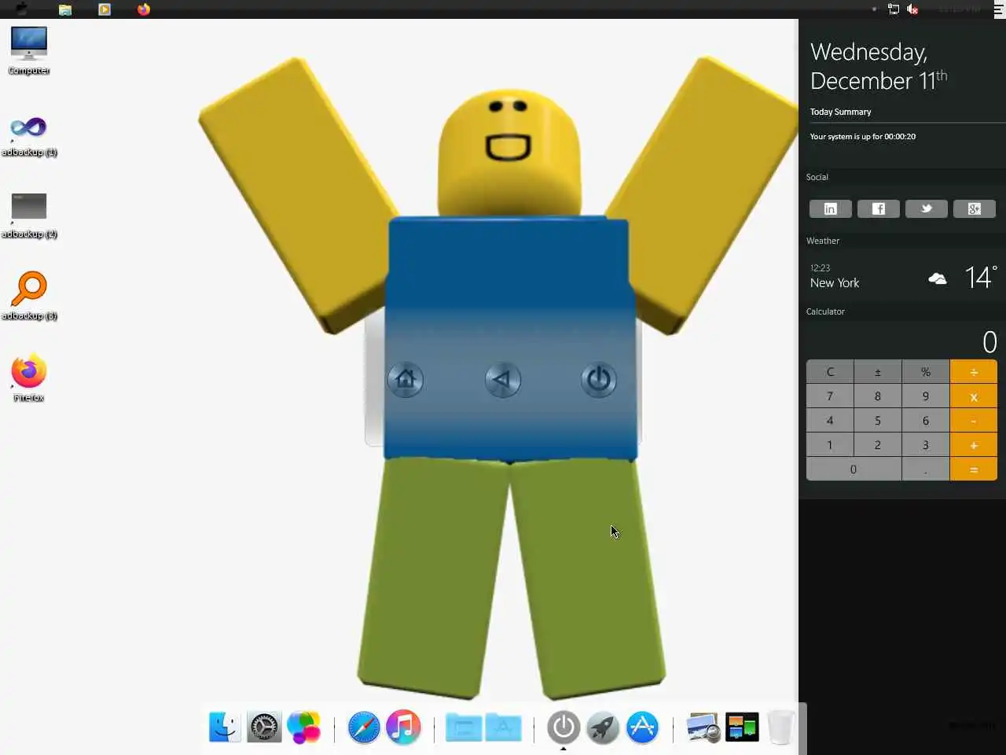Open Game Center bubbles in the dock
Screen dimensions: 1006x755
coord(304,727)
